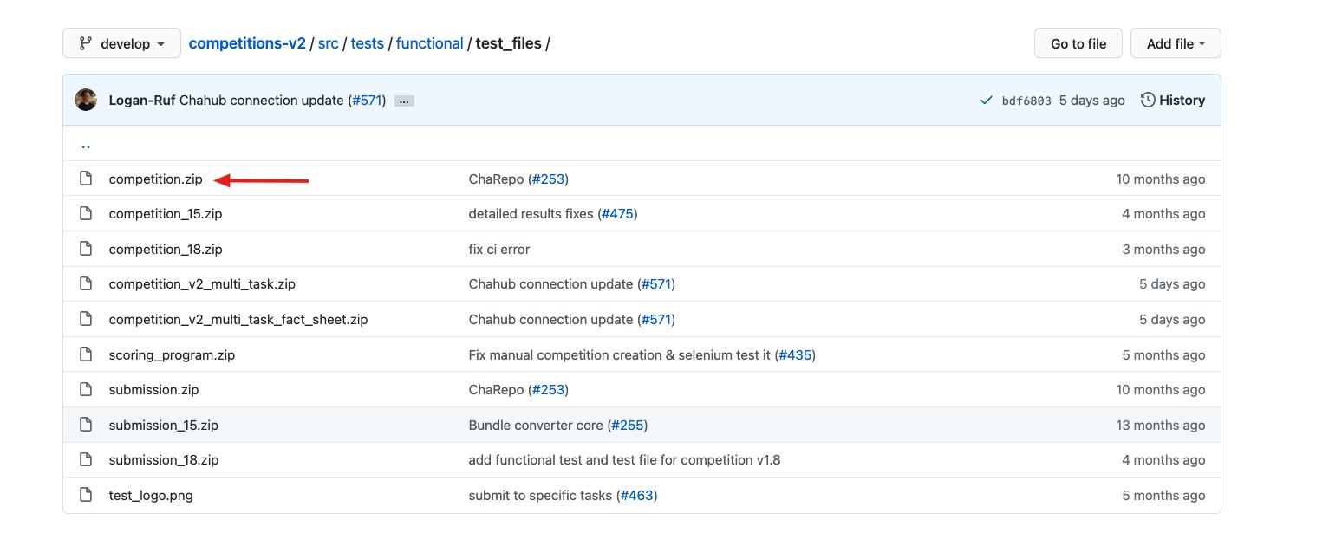Navigate to the functional breadcrumb folder
This screenshot has width=1342, height=559.
click(429, 43)
